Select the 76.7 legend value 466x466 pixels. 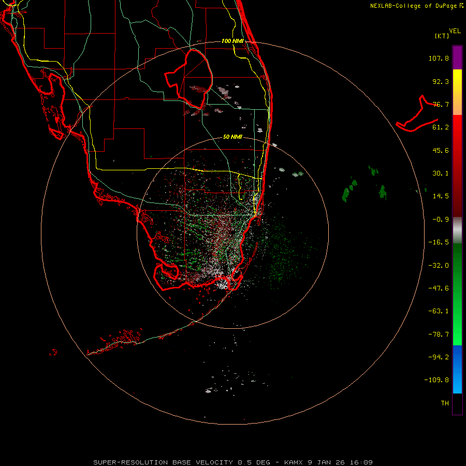(441, 104)
